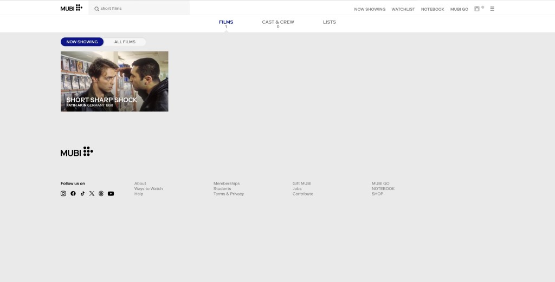Image resolution: width=555 pixels, height=282 pixels.
Task: Toggle to Now Showing filter
Action: coord(82,42)
